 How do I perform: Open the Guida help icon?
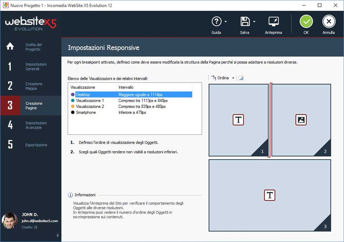pyautogui.click(x=216, y=22)
